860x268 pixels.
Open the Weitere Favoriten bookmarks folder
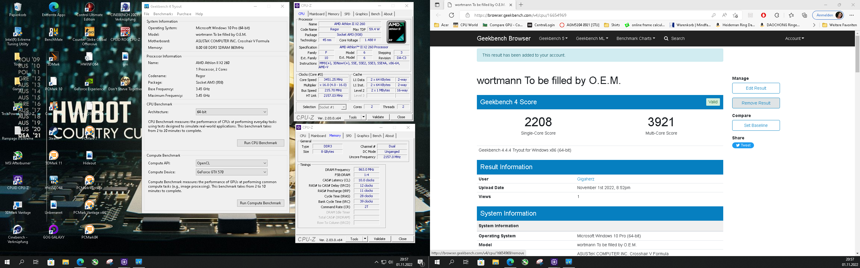point(839,25)
